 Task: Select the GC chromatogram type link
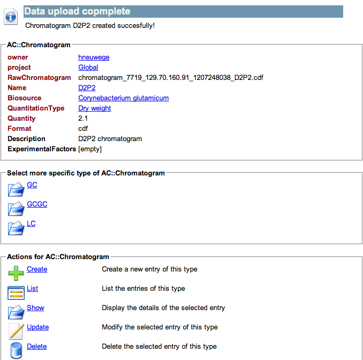click(32, 185)
